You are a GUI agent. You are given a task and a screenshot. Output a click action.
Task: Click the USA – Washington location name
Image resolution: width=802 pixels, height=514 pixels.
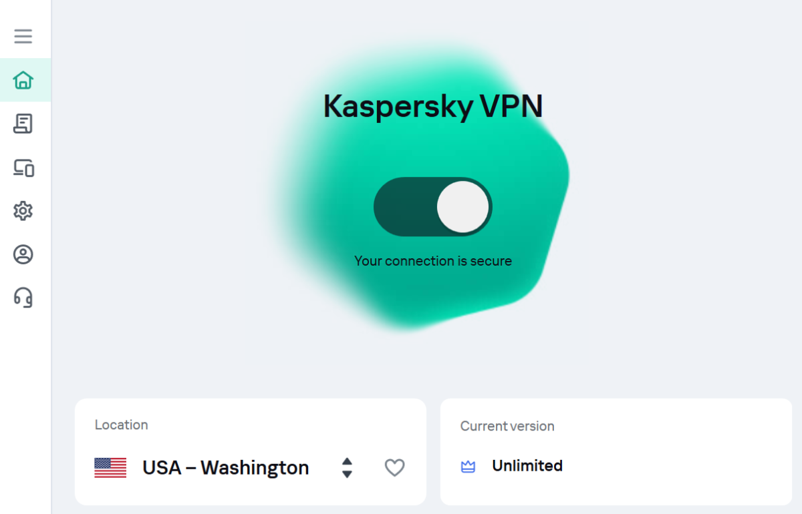(225, 467)
